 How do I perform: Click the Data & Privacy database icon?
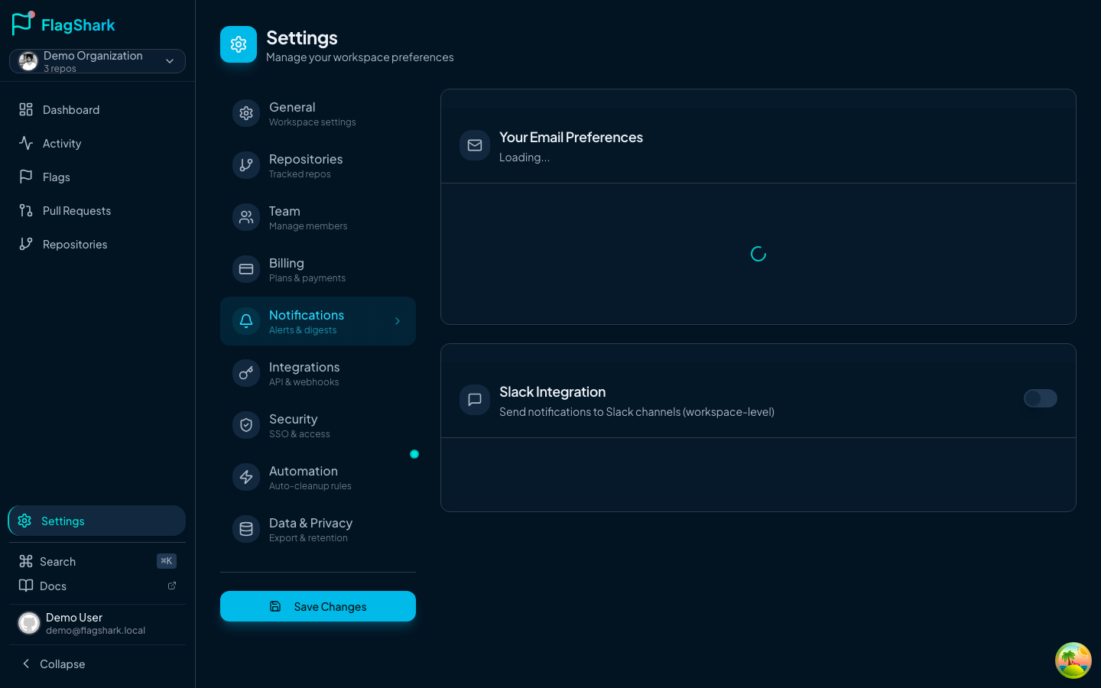click(246, 529)
